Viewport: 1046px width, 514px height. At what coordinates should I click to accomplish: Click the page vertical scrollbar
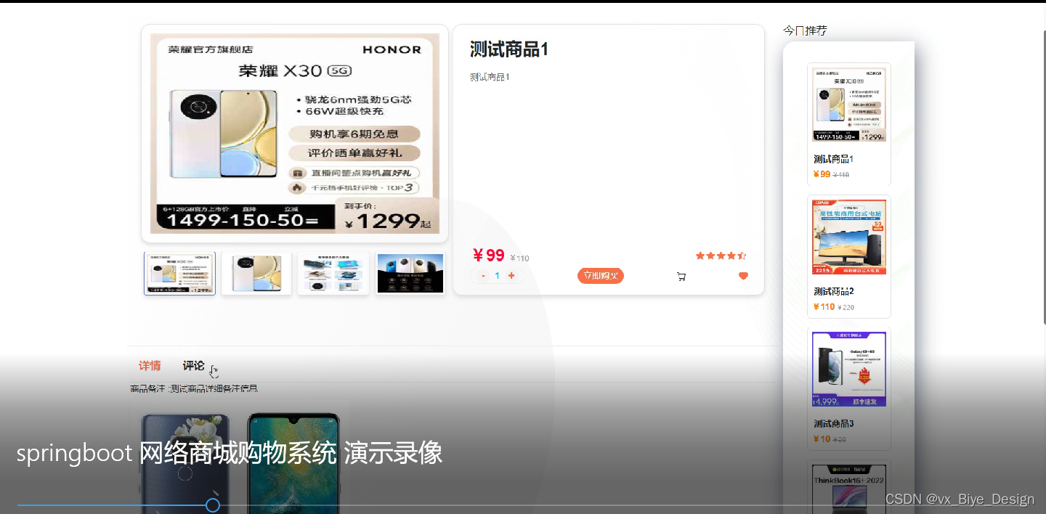(x=1043, y=177)
